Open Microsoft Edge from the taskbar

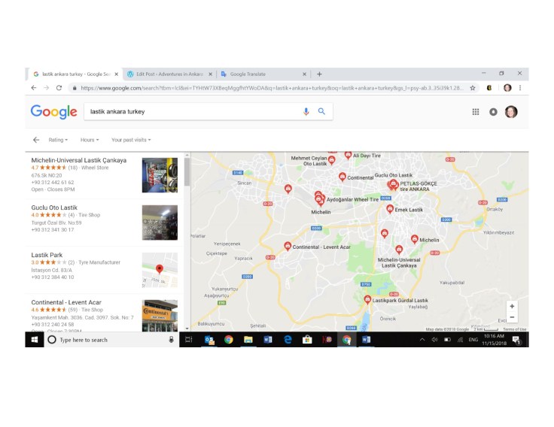pos(288,340)
